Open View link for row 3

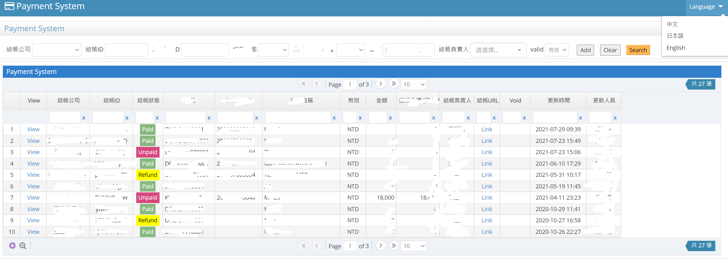33,152
